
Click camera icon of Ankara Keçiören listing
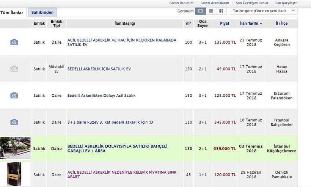point(14,42)
